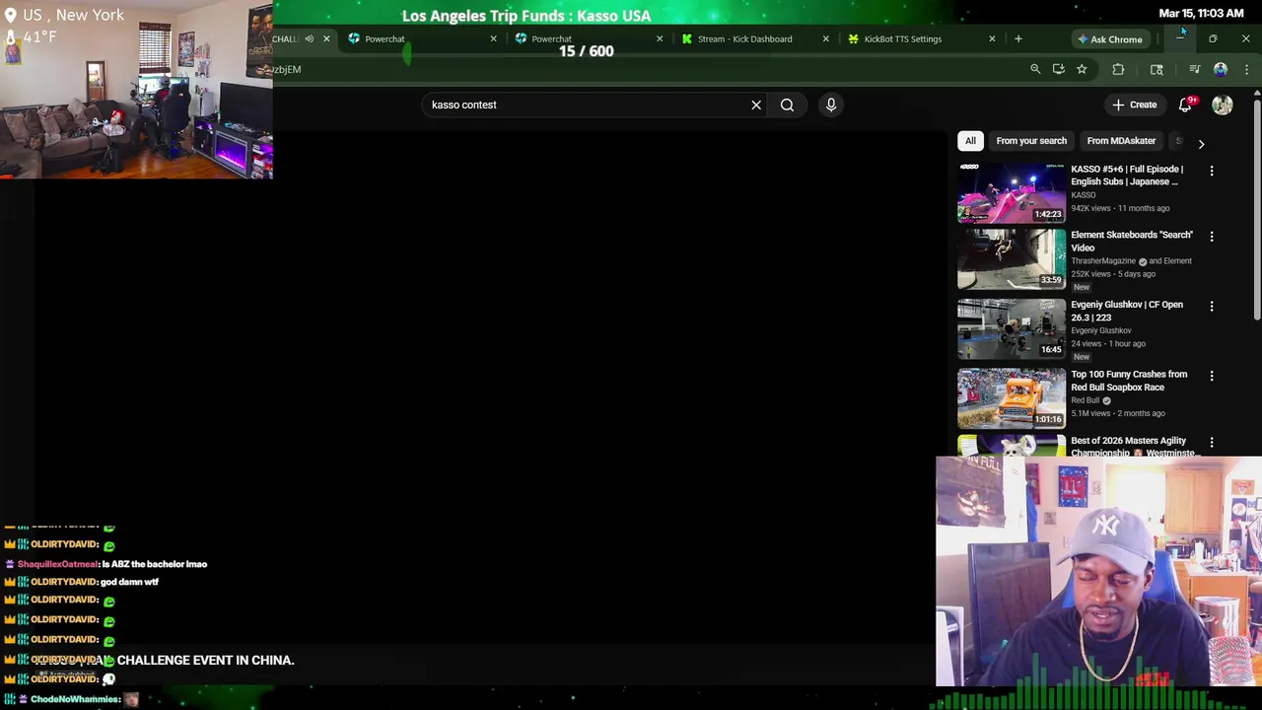Screen dimensions: 1262x710
Task: Open the Chrome extensions puzzle icon
Action: click(1118, 69)
